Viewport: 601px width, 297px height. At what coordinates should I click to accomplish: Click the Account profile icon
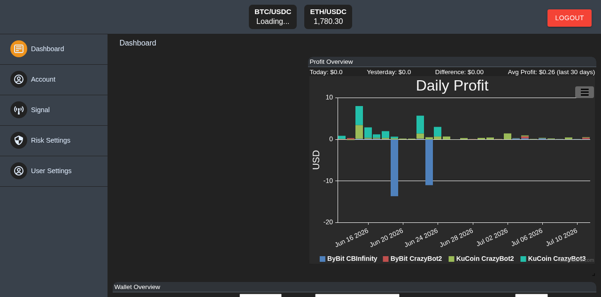point(19,79)
